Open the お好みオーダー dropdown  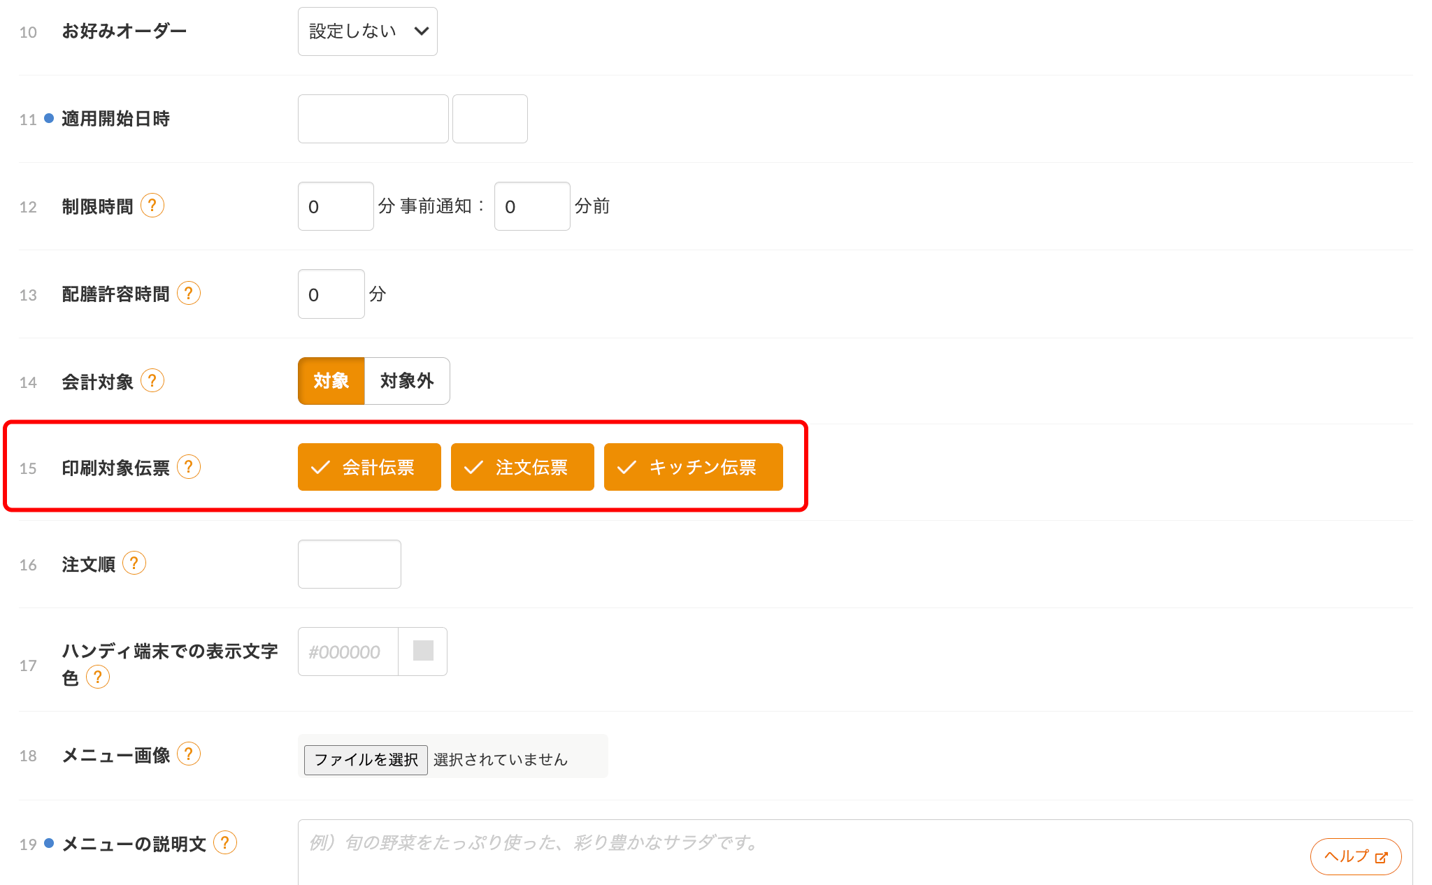tap(368, 31)
